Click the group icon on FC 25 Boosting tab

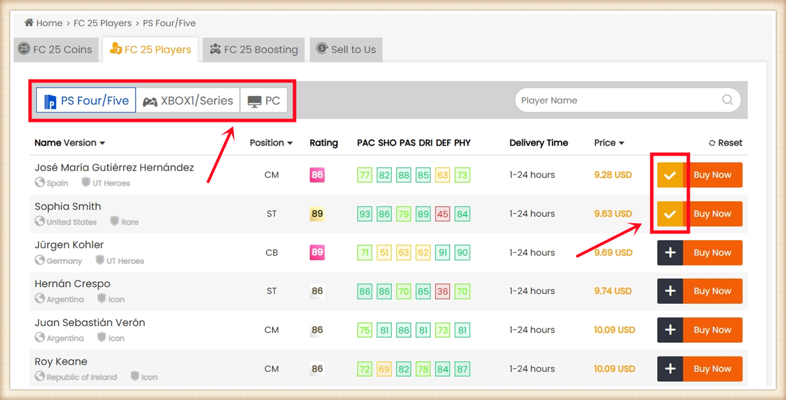click(x=215, y=49)
